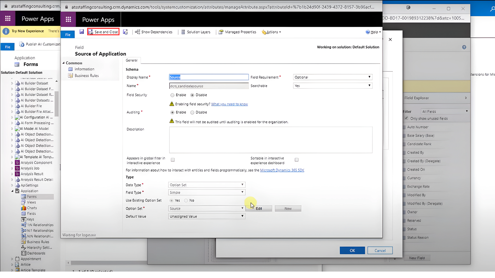Select Disable for Auditing

pyautogui.click(x=192, y=112)
